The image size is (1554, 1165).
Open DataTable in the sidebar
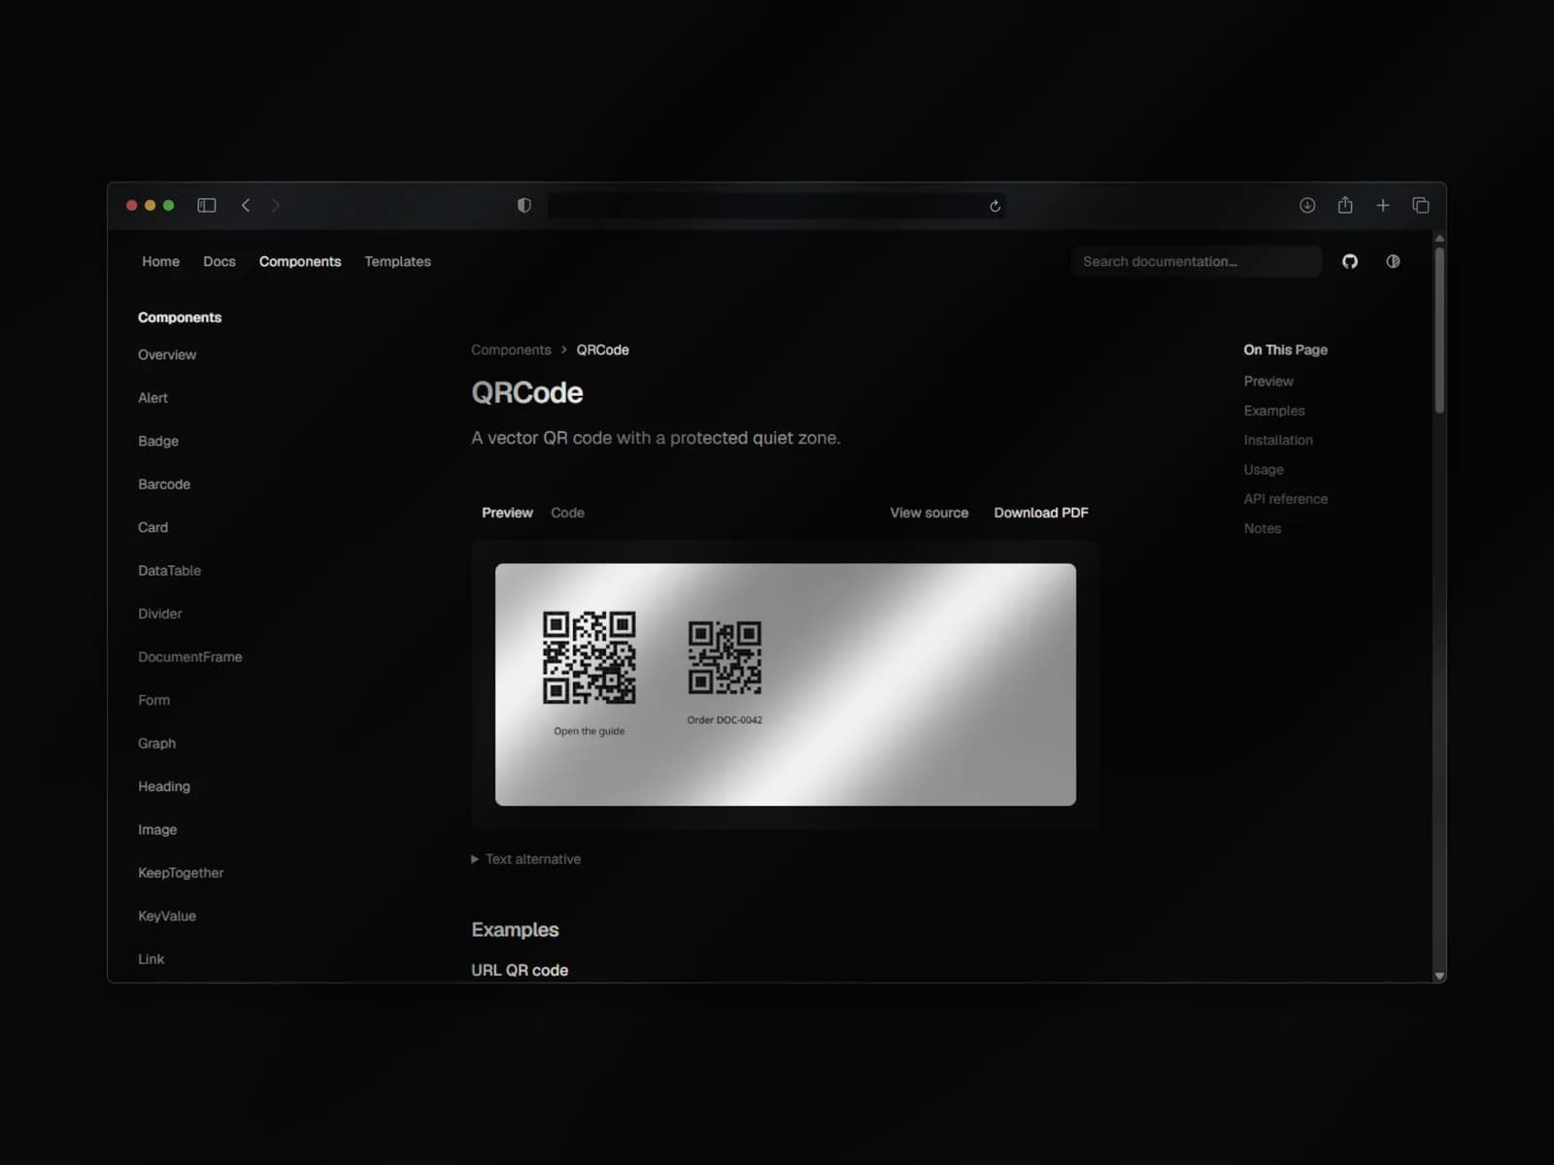pyautogui.click(x=169, y=570)
